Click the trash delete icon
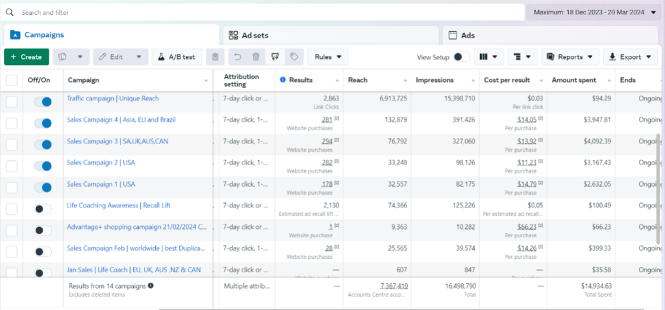 (256, 57)
